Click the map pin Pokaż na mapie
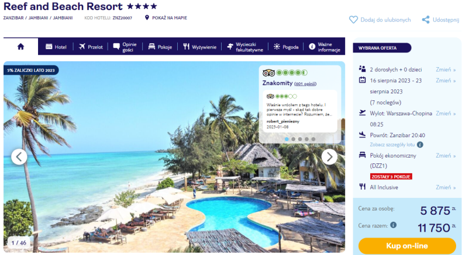The height and width of the screenshot is (255, 462). click(x=147, y=18)
